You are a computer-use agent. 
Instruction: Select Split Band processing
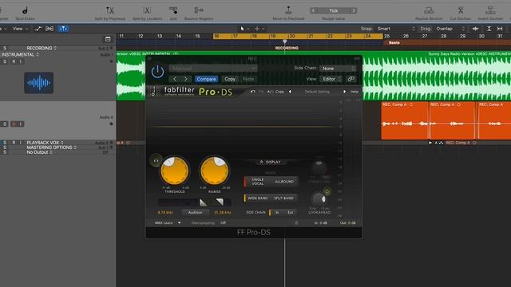pos(284,198)
